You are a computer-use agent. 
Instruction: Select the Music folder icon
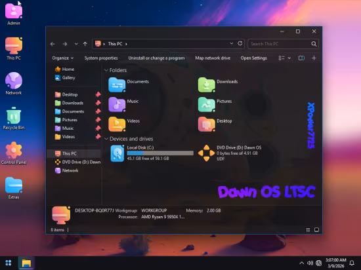(117, 104)
